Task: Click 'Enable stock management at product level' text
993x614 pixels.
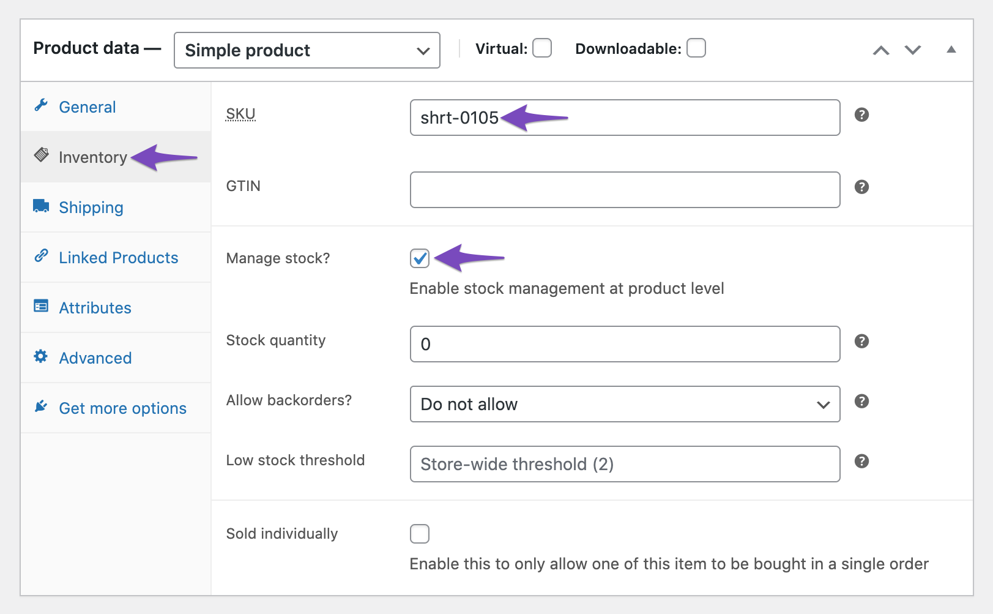Action: tap(567, 288)
